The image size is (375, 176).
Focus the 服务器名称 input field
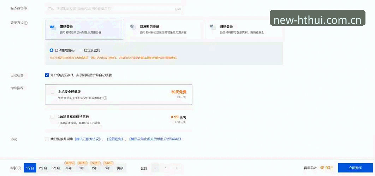point(114,9)
